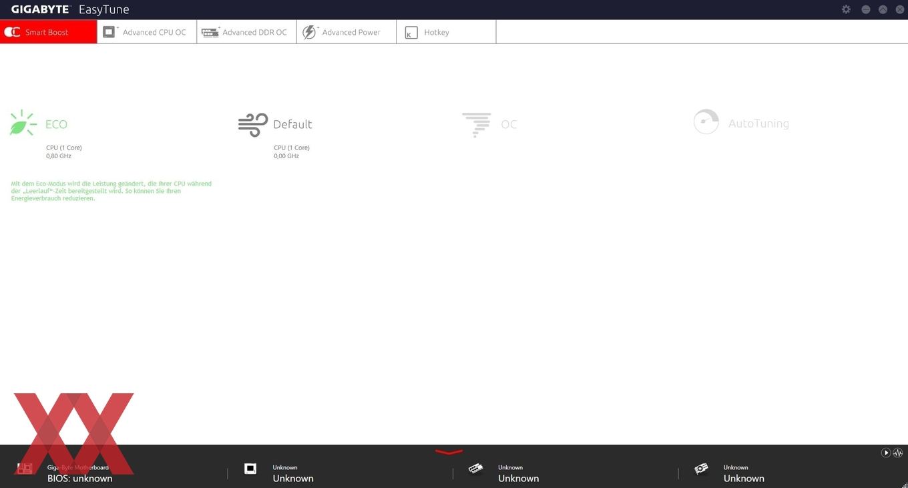Click the 'BIOS: unknown' text
The width and height of the screenshot is (908, 488).
coord(79,478)
